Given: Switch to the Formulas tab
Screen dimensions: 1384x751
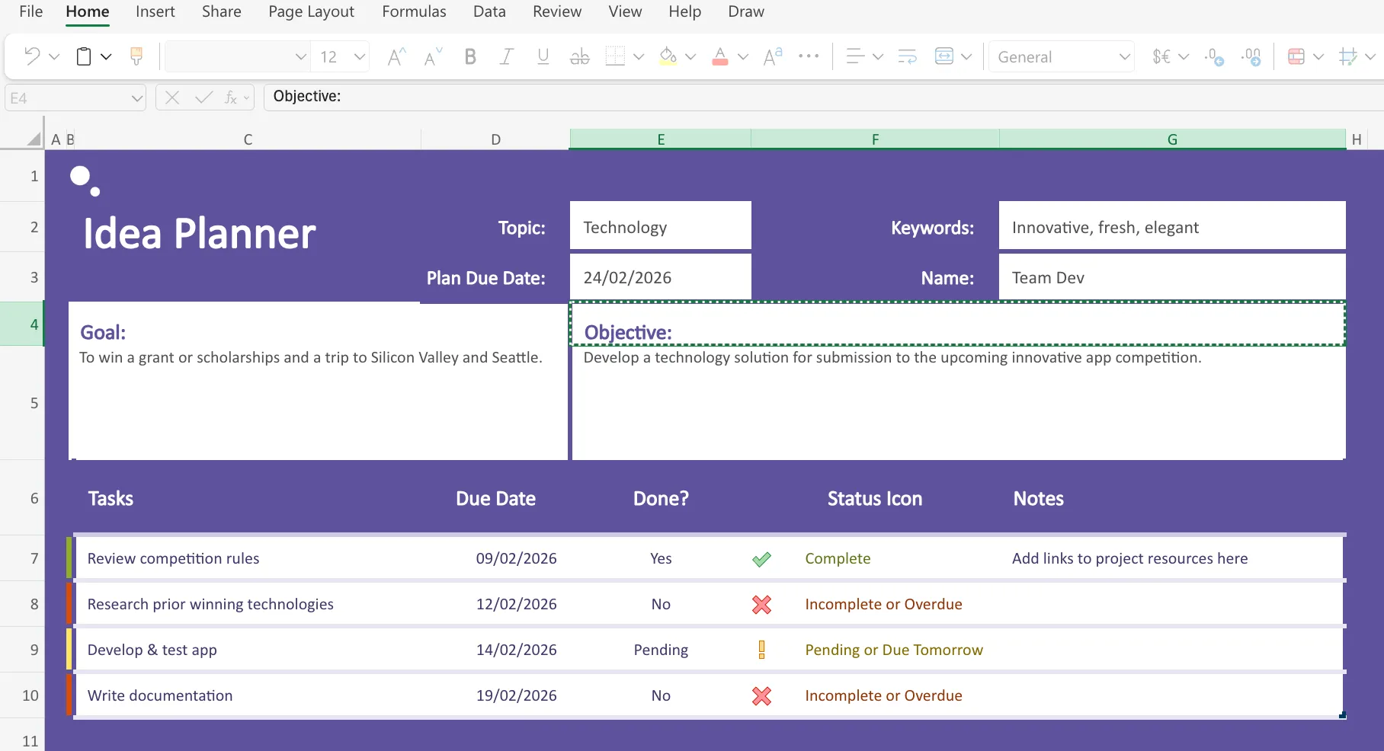Looking at the screenshot, I should [414, 11].
